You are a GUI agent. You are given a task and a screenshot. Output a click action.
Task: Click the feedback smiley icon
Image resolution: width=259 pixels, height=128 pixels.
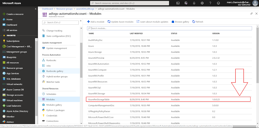pos(218,3)
